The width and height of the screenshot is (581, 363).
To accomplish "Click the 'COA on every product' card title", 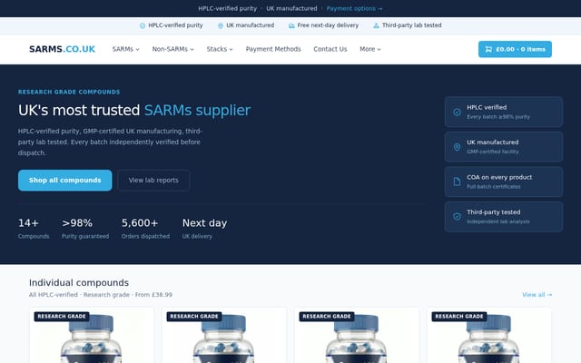I will (x=499, y=177).
